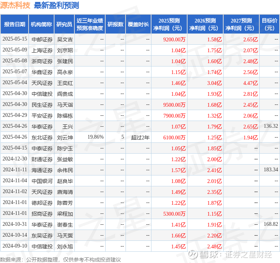Select researcher 谢春生
Image resolution: width=280 pixels, height=263 pixels.
point(65,225)
